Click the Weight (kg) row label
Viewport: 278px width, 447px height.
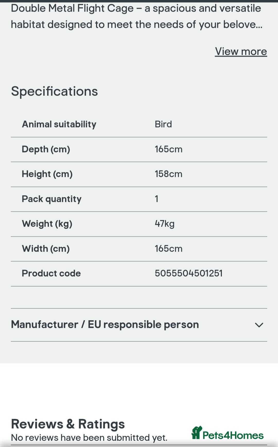click(x=47, y=224)
